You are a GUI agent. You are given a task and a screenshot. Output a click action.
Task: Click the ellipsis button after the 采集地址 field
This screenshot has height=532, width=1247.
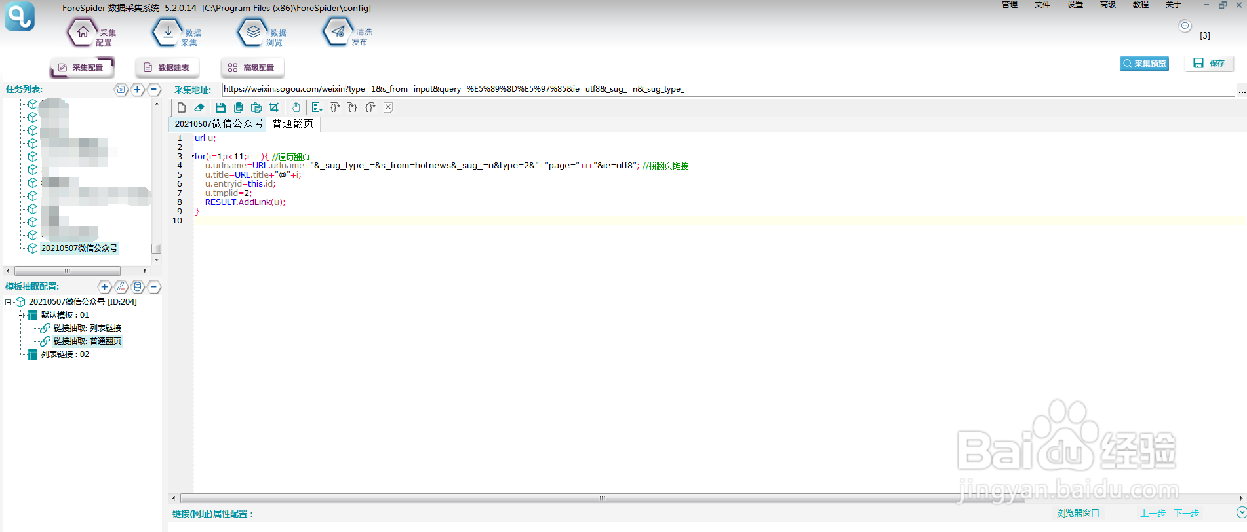(1242, 90)
